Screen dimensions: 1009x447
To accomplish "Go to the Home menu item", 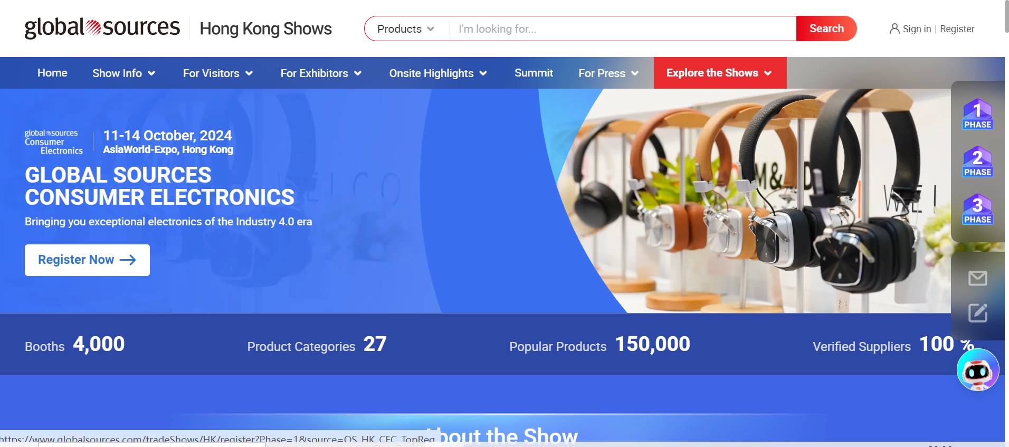I will coord(52,73).
